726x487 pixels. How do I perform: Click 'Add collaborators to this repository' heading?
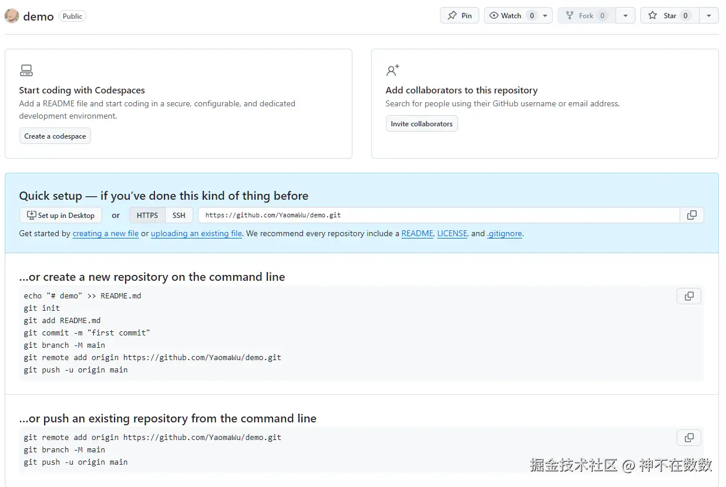[x=462, y=90]
